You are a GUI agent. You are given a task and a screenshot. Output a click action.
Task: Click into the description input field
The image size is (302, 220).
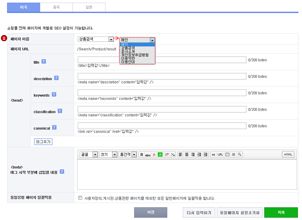coord(162,76)
